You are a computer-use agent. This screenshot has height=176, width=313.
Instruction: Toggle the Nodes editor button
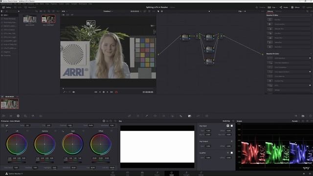(x=284, y=7)
